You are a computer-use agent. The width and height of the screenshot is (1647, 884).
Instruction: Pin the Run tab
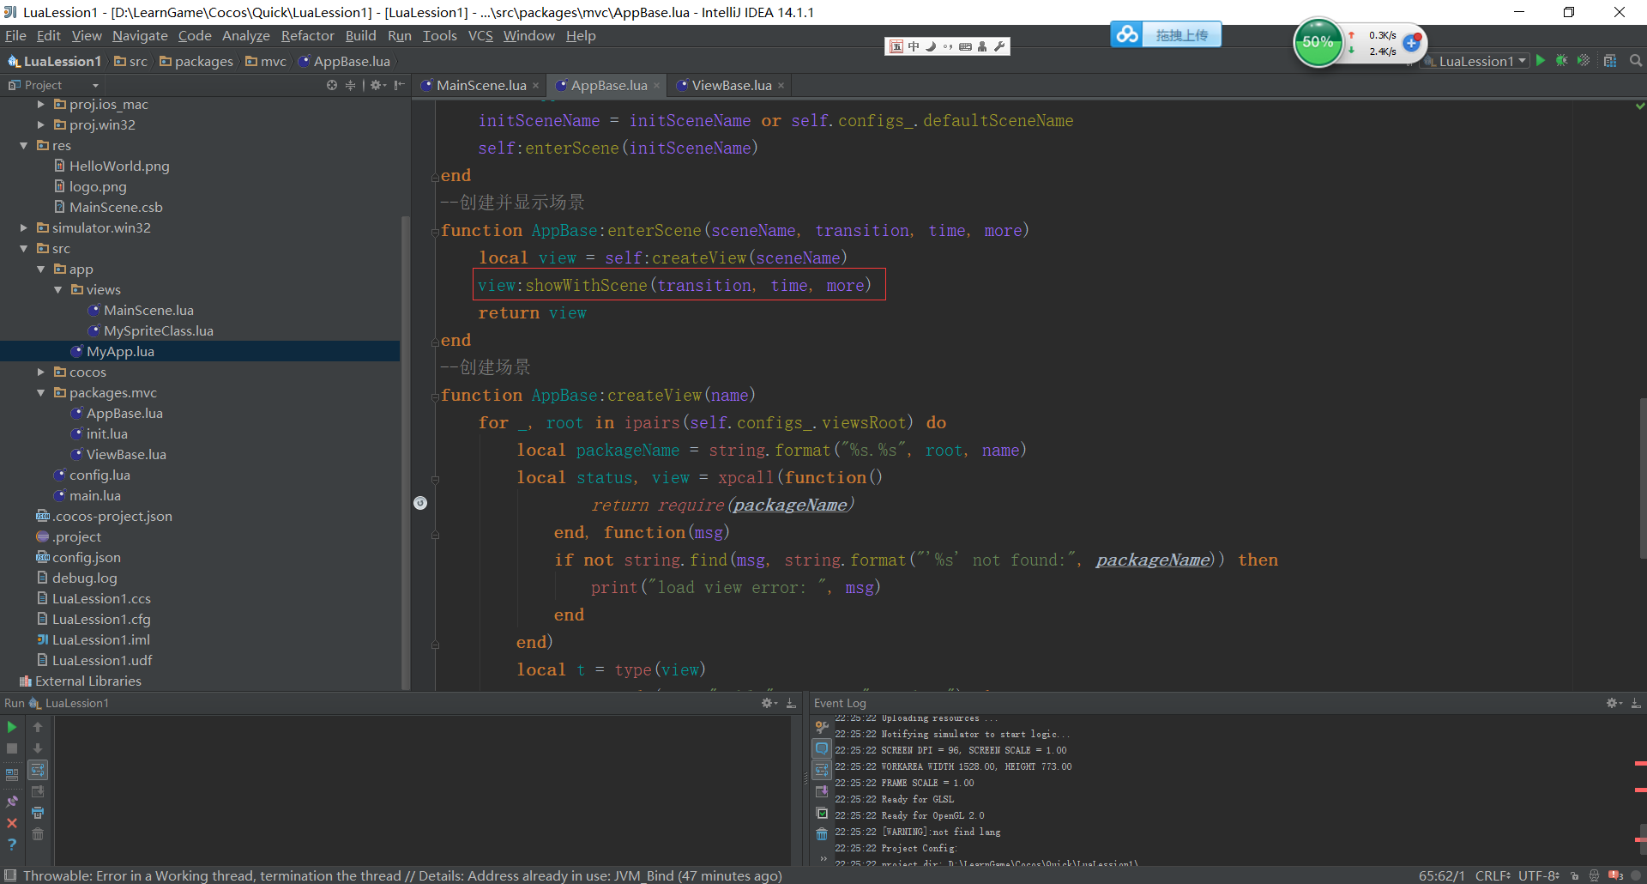coord(12,802)
